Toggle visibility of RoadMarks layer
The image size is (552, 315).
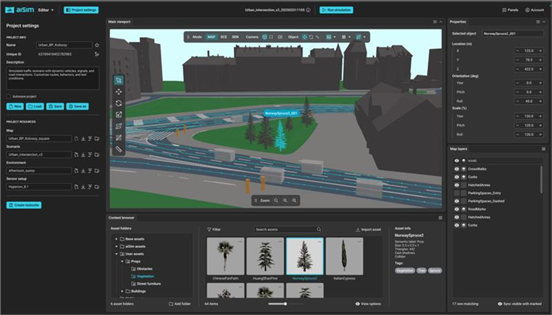point(457,209)
